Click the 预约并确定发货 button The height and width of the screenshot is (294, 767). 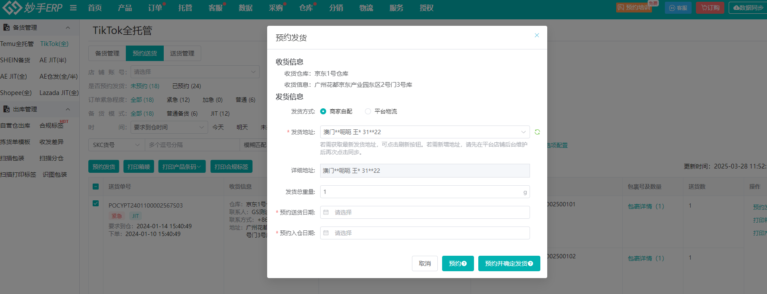pos(509,263)
